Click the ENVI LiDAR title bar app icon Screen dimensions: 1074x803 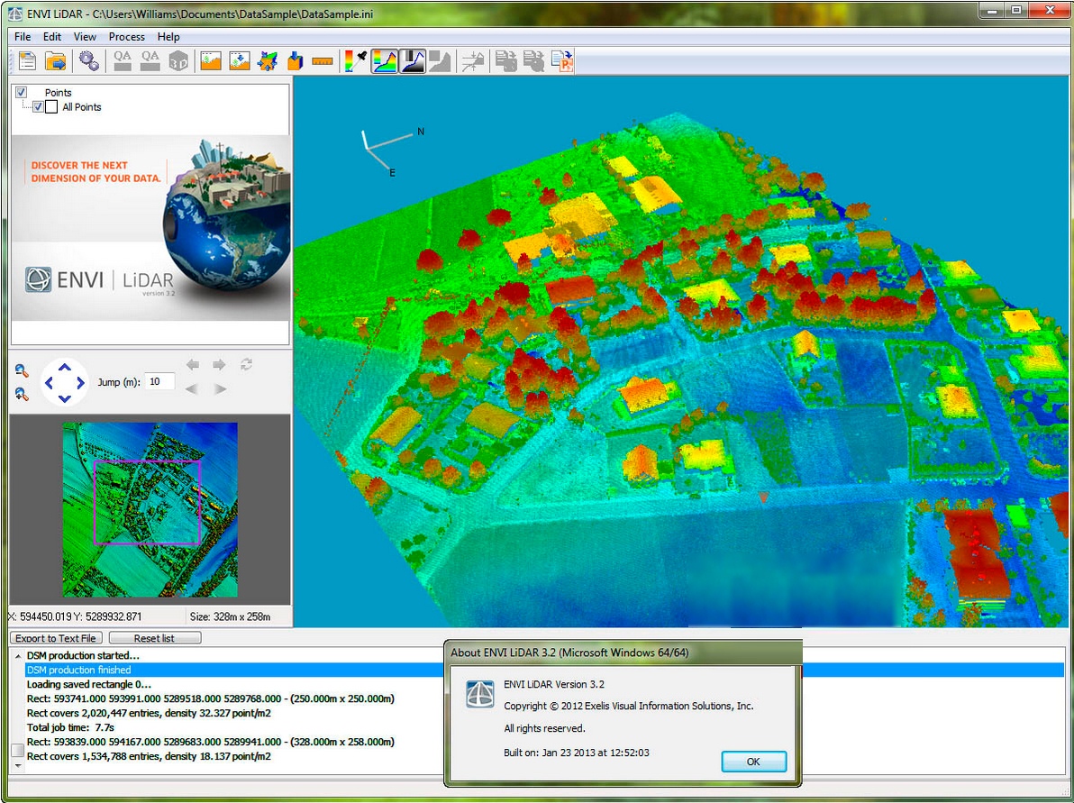(x=14, y=14)
